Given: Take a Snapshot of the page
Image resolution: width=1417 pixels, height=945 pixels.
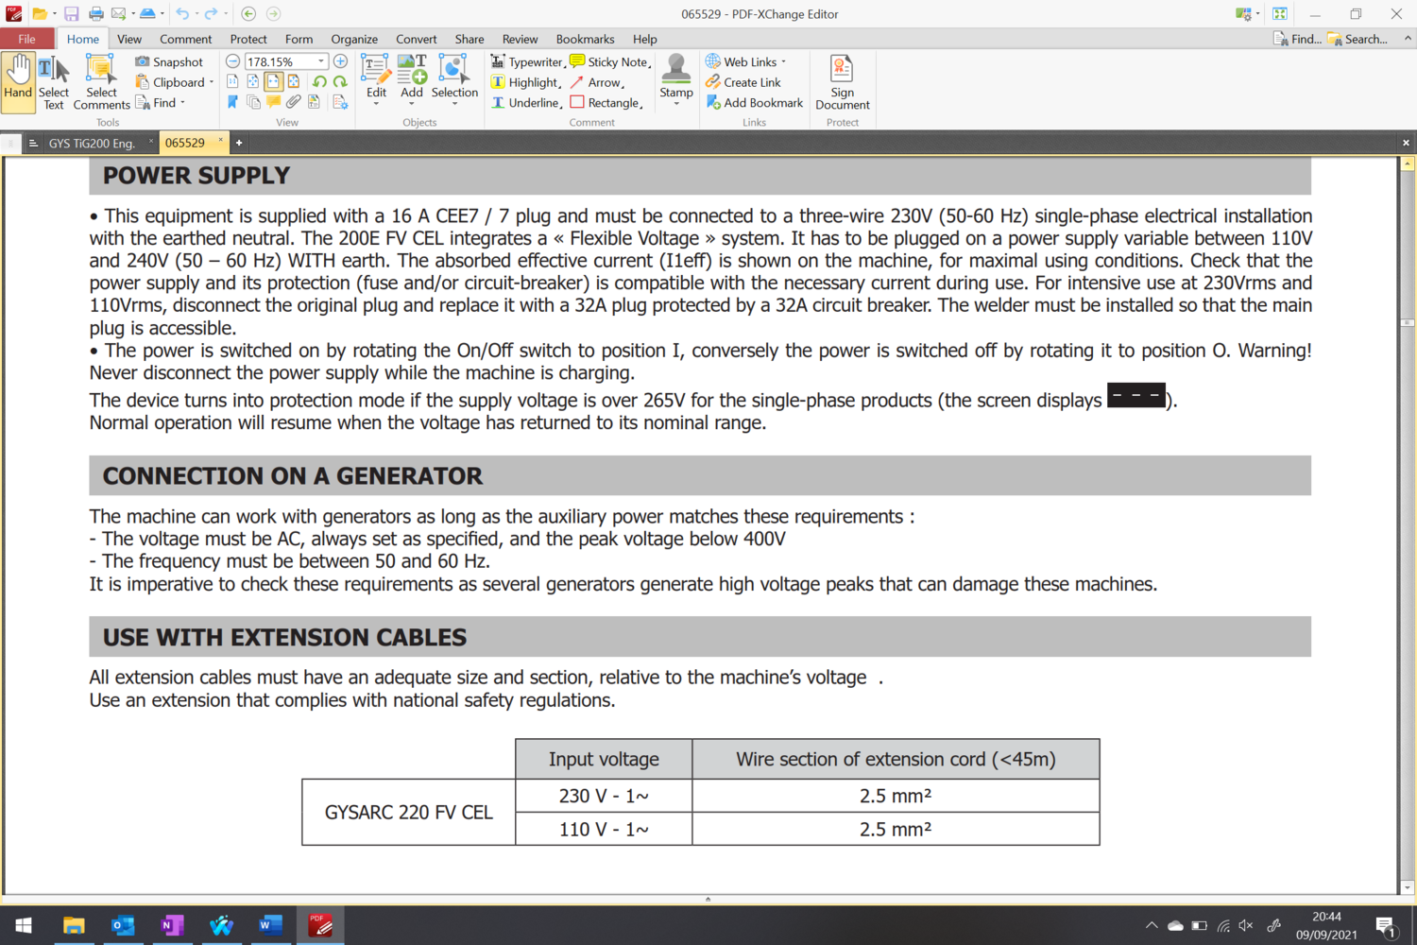Looking at the screenshot, I should 169,61.
